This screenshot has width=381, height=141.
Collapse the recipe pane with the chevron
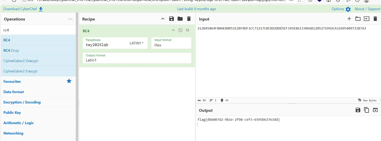point(163,19)
